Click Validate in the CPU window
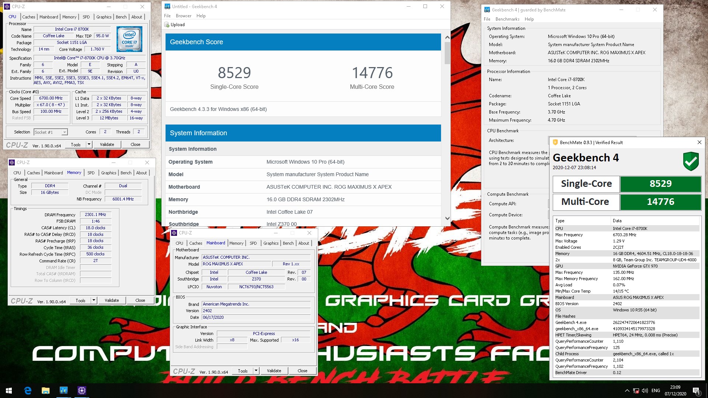 (107, 144)
